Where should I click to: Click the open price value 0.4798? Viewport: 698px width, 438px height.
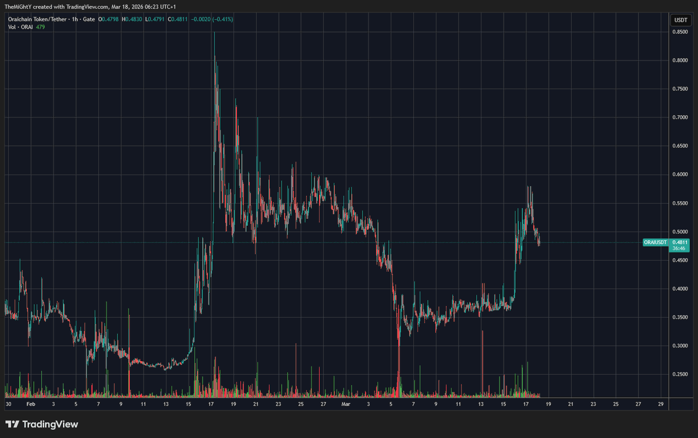110,19
